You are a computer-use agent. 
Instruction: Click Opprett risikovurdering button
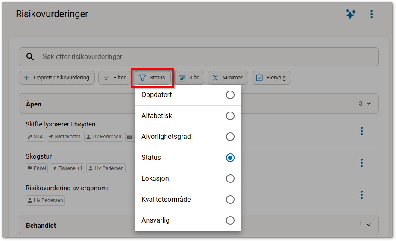57,78
